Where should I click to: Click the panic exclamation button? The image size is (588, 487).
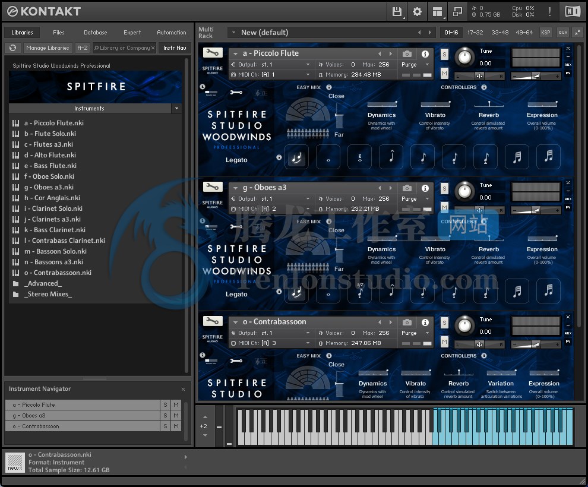coord(549,12)
